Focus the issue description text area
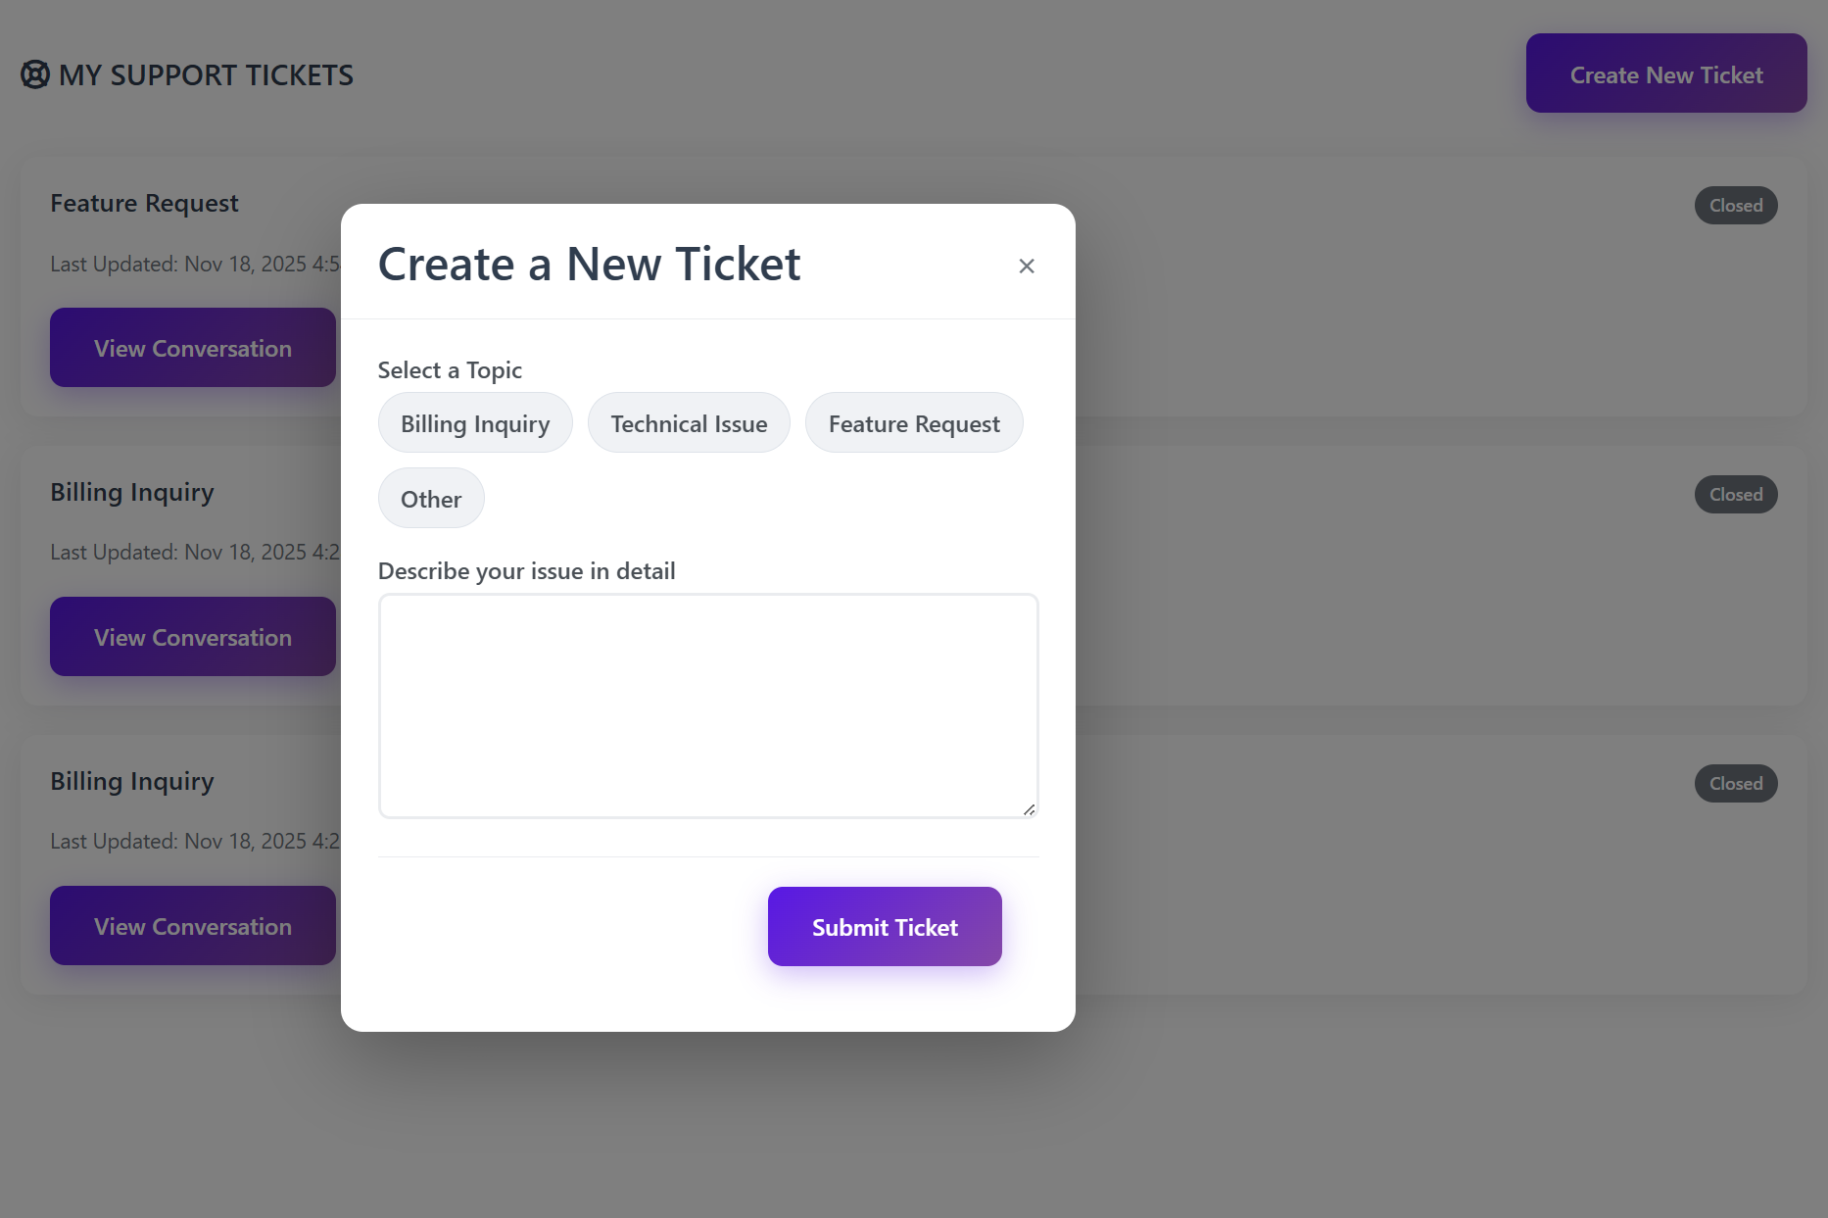Image resolution: width=1828 pixels, height=1218 pixels. click(x=707, y=705)
